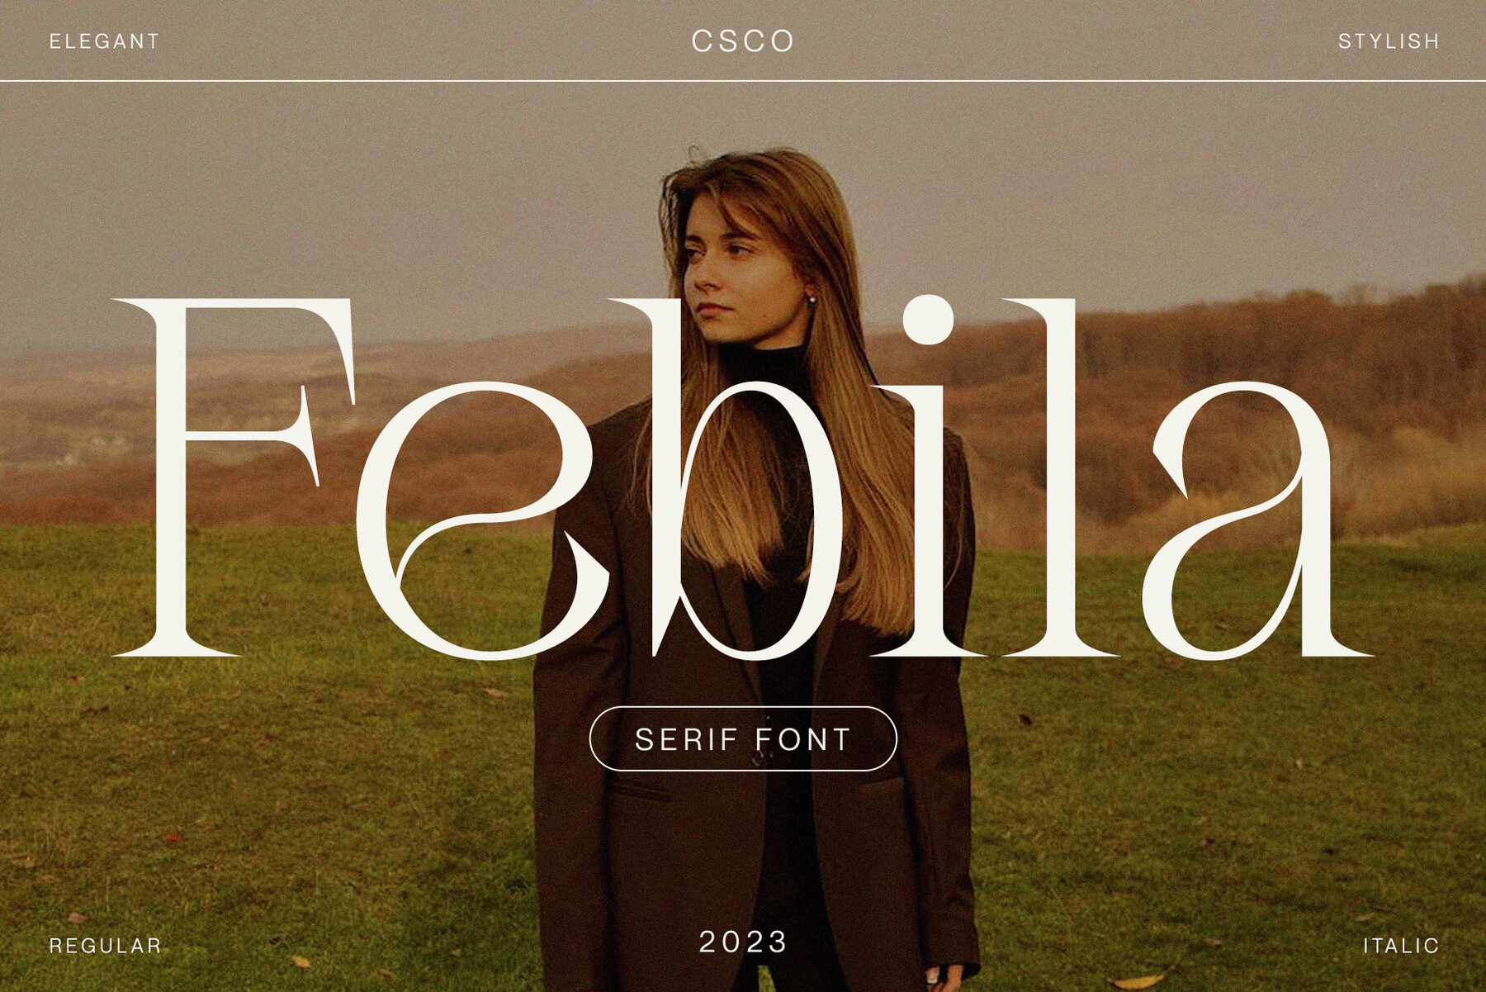Click the large letter a in Febila
Image resolution: width=1486 pixels, height=992 pixels.
tap(1255, 520)
